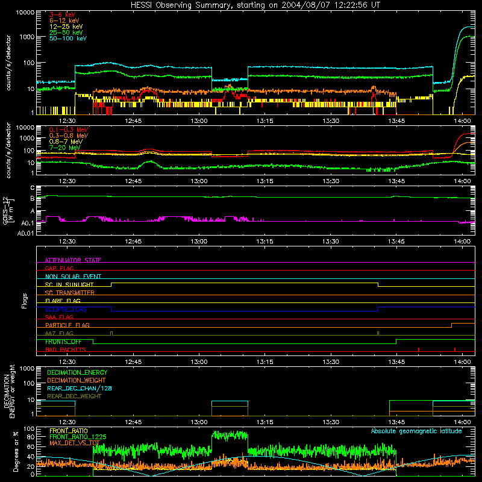Select the 25-50 keV legend label
The width and height of the screenshot is (482, 482).
point(66,33)
